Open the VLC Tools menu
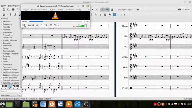Viewport: 192px width, 108px height. pyautogui.click(x=79, y=10)
